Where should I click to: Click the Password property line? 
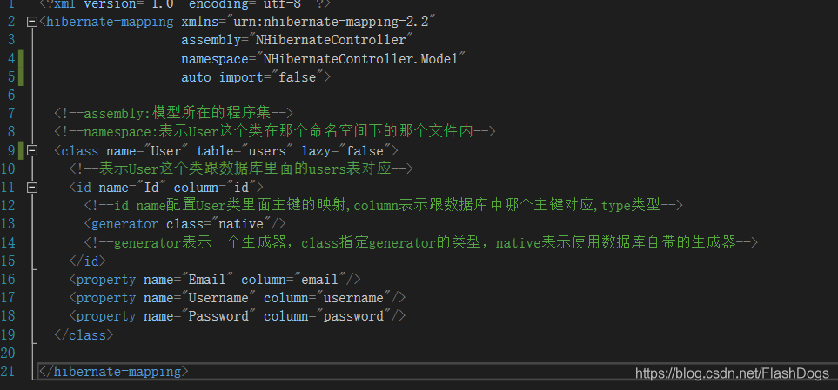[x=238, y=316]
